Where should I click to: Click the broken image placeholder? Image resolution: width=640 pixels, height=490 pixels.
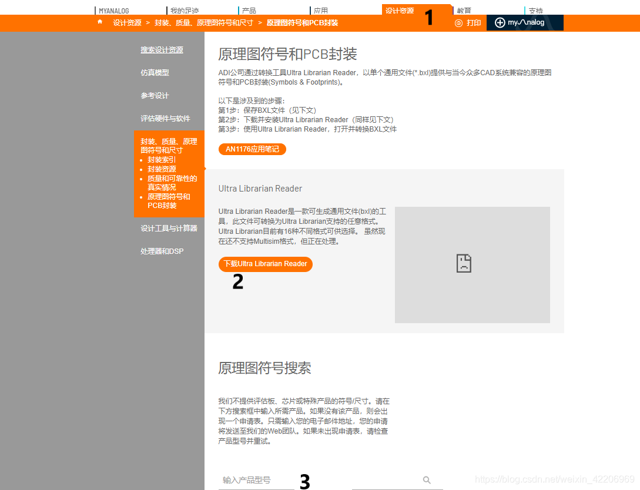pos(464,264)
